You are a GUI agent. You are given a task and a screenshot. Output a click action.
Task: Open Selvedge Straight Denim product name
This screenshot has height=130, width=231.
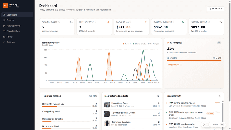[123, 113]
